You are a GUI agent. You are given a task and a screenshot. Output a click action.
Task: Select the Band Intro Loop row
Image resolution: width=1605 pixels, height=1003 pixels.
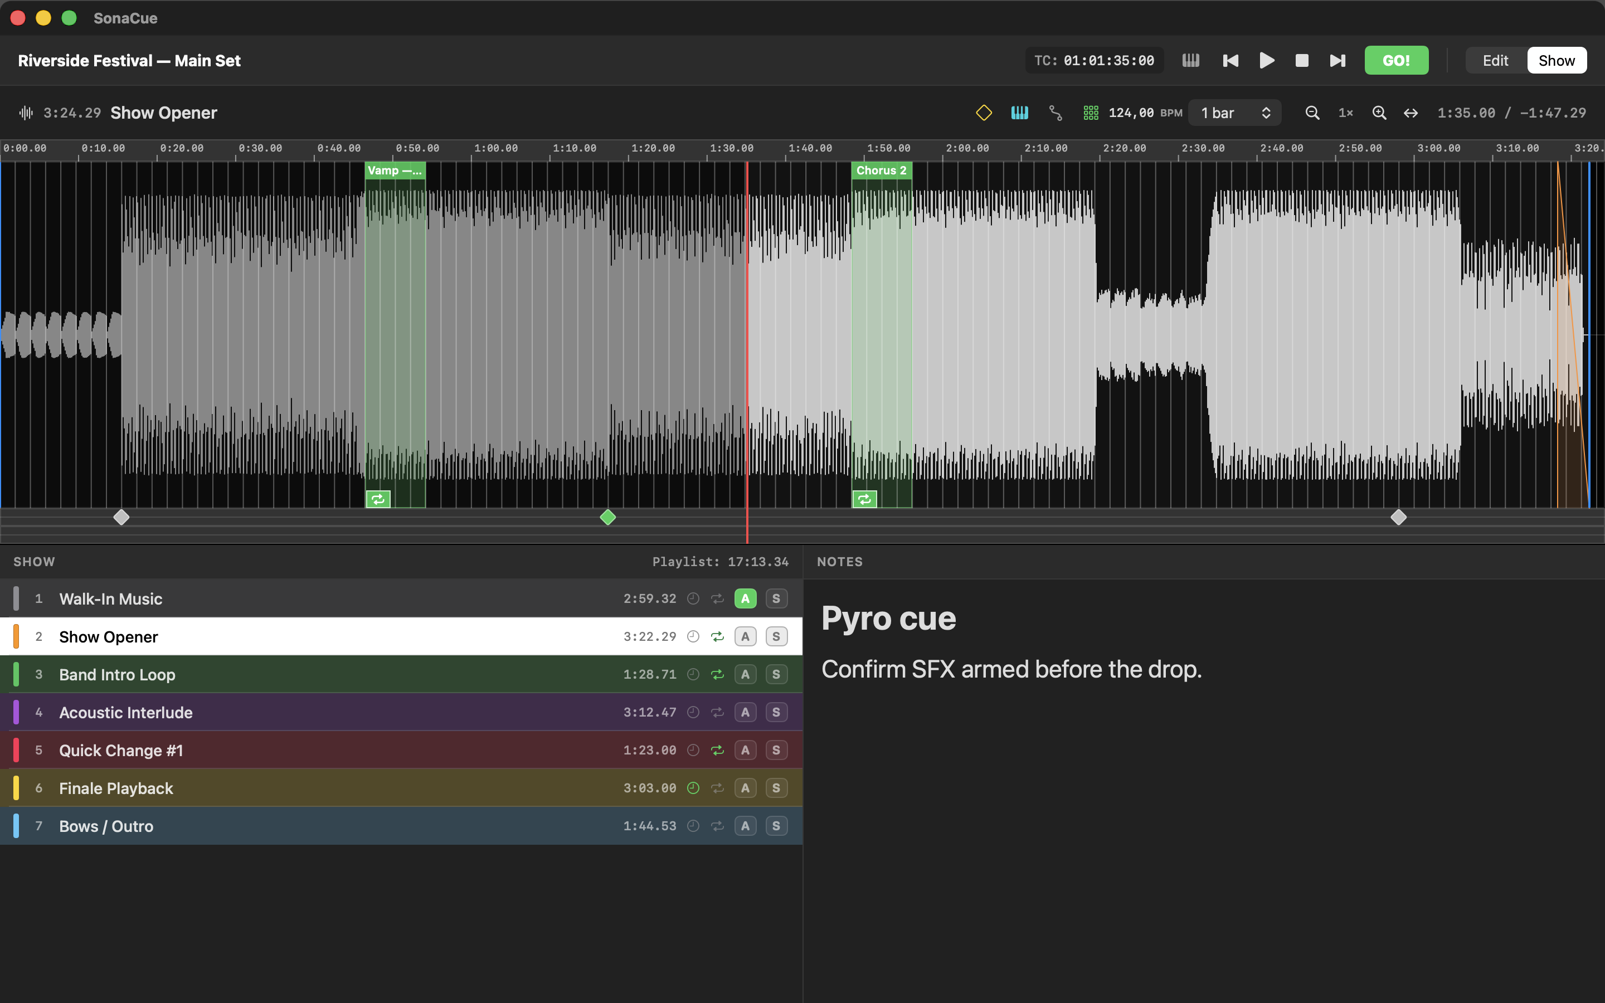401,674
